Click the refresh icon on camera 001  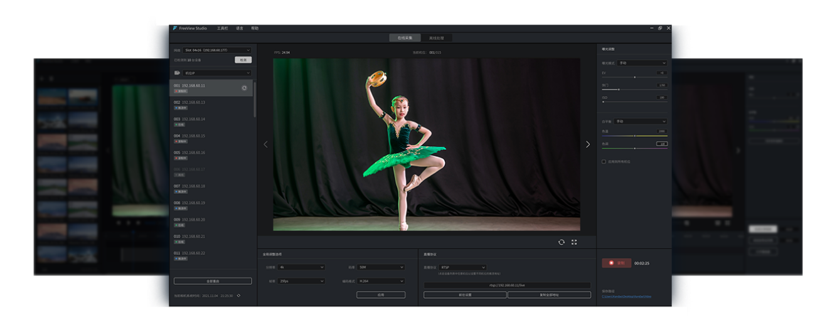tap(244, 88)
